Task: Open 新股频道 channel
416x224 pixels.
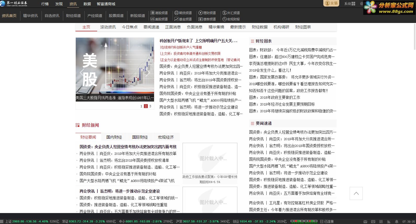Action: 138,16
